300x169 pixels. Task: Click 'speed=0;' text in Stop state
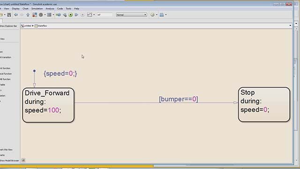click(255, 109)
